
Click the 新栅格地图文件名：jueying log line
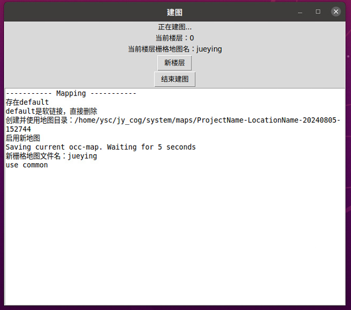click(51, 156)
